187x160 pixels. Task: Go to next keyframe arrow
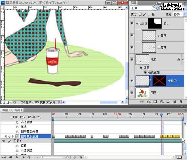(x=12, y=136)
